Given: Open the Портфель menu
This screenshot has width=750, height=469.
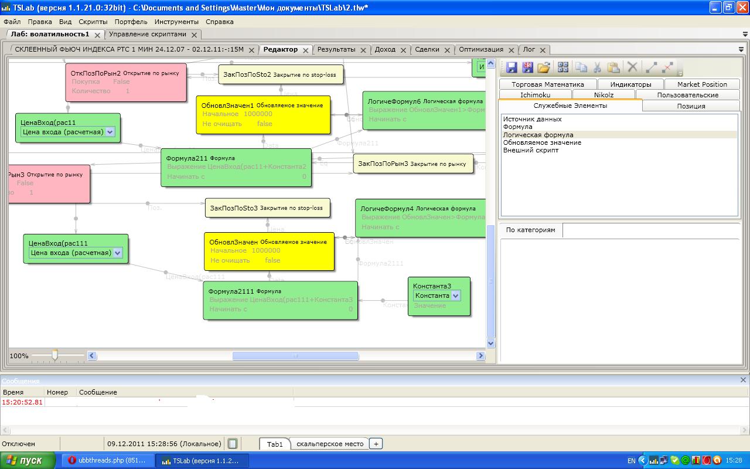Looking at the screenshot, I should click(131, 22).
